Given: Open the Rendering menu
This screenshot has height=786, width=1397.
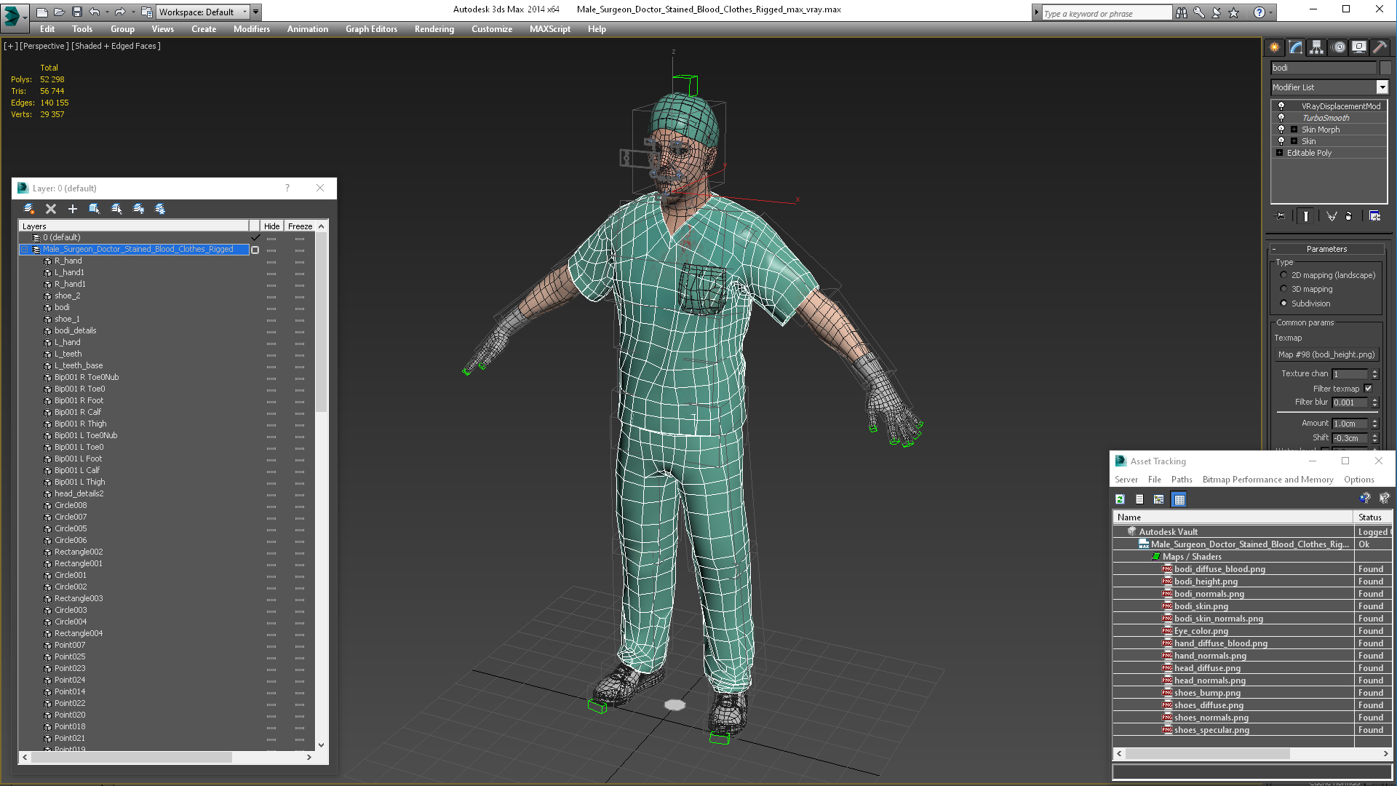Looking at the screenshot, I should click(x=434, y=29).
